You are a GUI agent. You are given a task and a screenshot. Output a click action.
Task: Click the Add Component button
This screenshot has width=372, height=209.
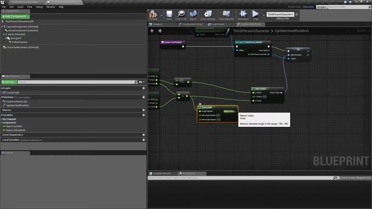pyautogui.click(x=15, y=16)
